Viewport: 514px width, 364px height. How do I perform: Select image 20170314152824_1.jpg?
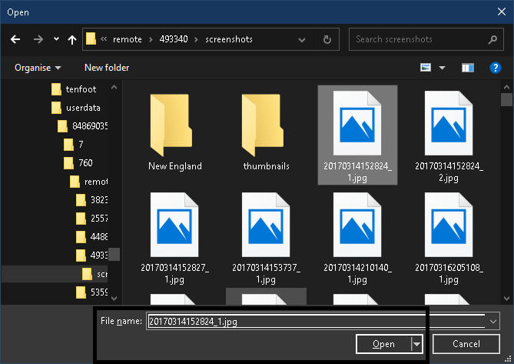point(357,135)
